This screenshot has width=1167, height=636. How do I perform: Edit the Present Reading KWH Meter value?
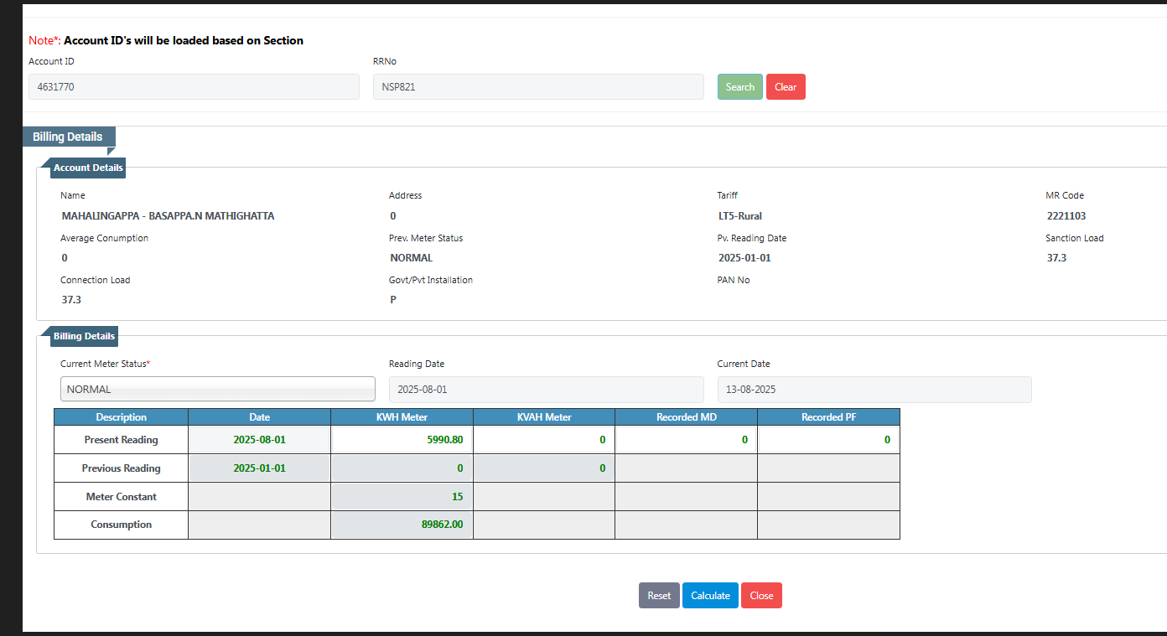(402, 440)
